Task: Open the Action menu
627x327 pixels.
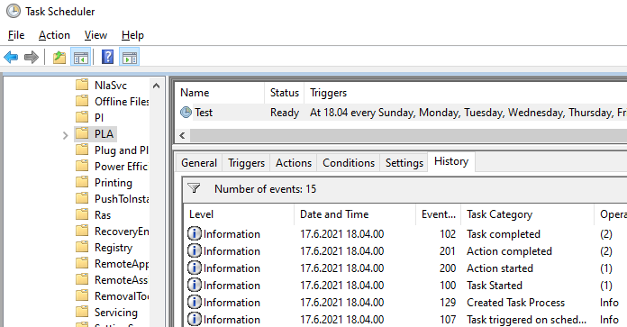Action: click(x=54, y=35)
